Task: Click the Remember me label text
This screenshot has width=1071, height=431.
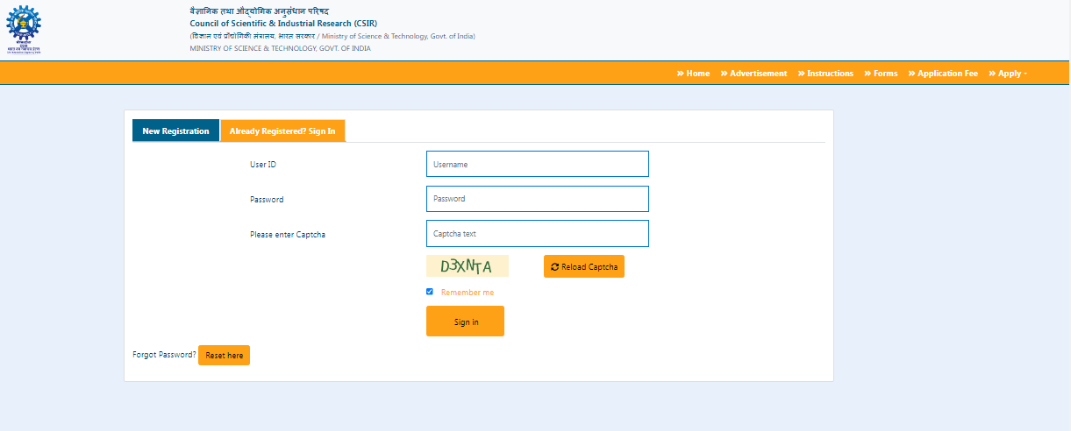Action: [468, 293]
